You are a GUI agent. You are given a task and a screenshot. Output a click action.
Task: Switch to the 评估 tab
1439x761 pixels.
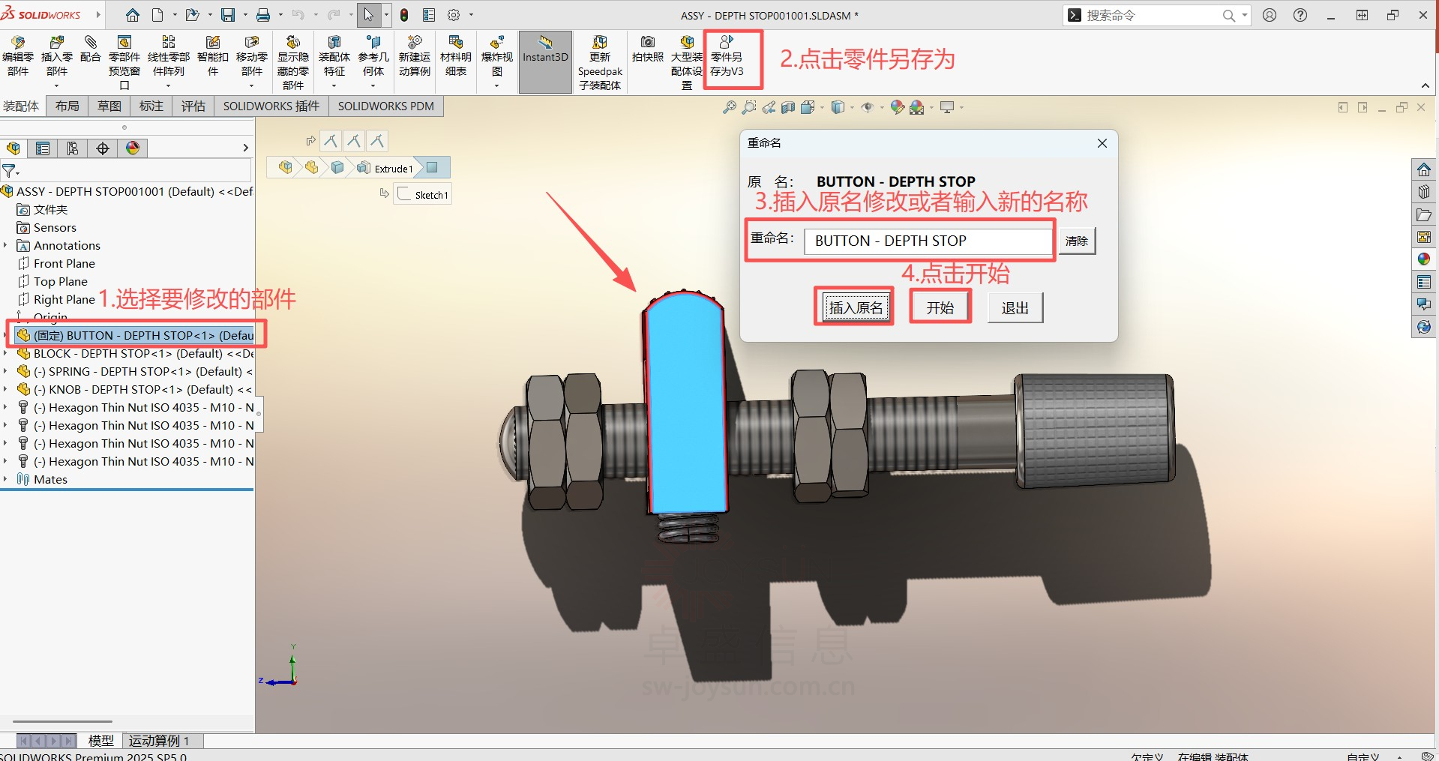pyautogui.click(x=193, y=106)
